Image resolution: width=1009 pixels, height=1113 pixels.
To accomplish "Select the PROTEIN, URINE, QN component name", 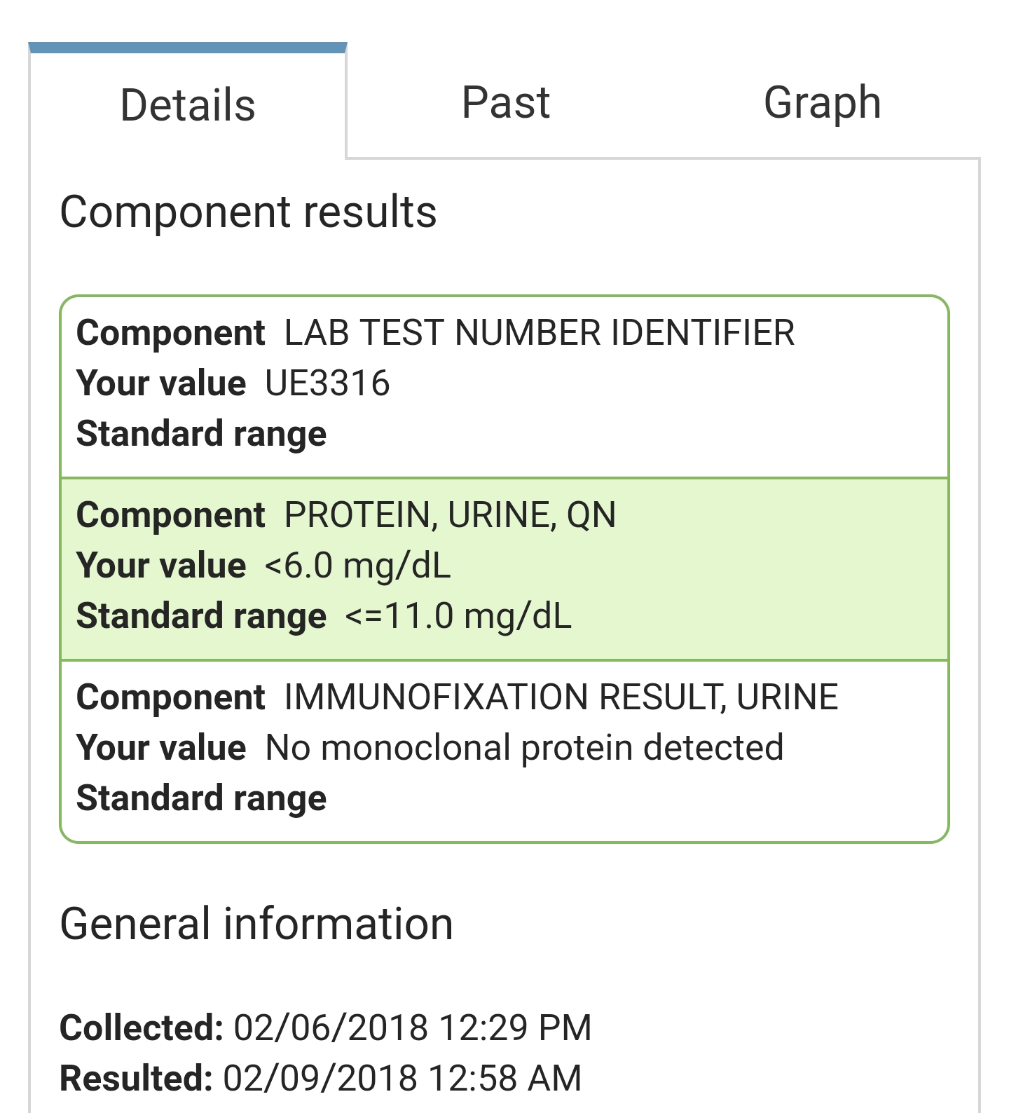I will pyautogui.click(x=450, y=515).
